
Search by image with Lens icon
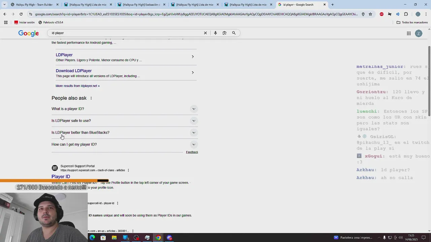[225, 33]
